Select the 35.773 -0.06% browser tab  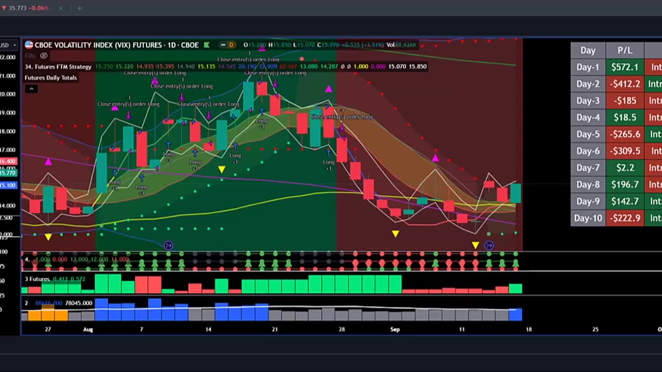[26, 8]
